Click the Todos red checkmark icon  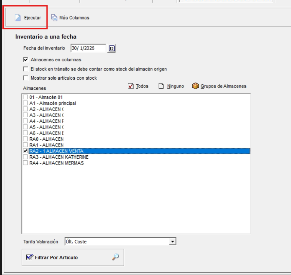[x=131, y=86]
